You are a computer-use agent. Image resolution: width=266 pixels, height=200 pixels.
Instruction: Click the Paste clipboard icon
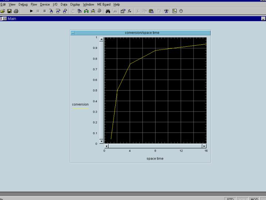[x=151, y=11]
